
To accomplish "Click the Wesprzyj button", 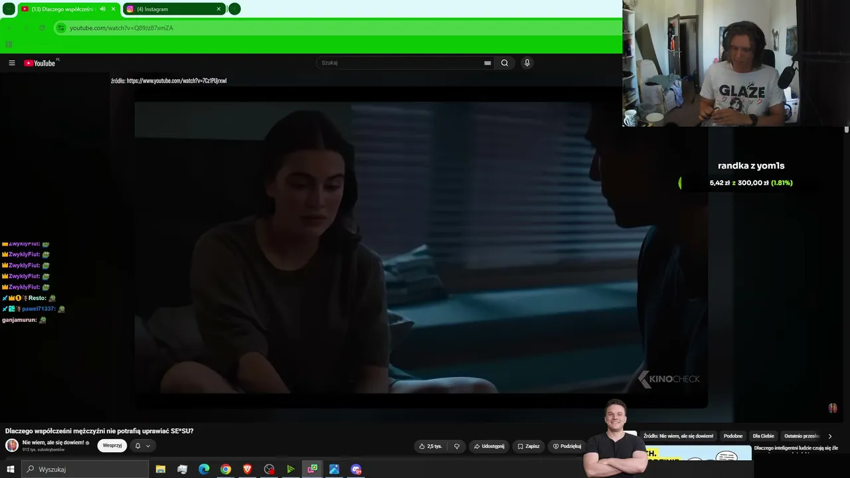I will point(112,445).
